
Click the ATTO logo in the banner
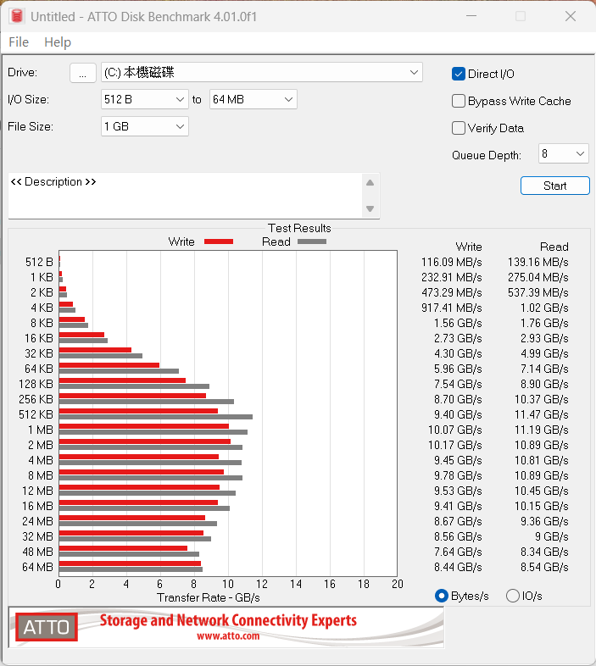click(47, 627)
